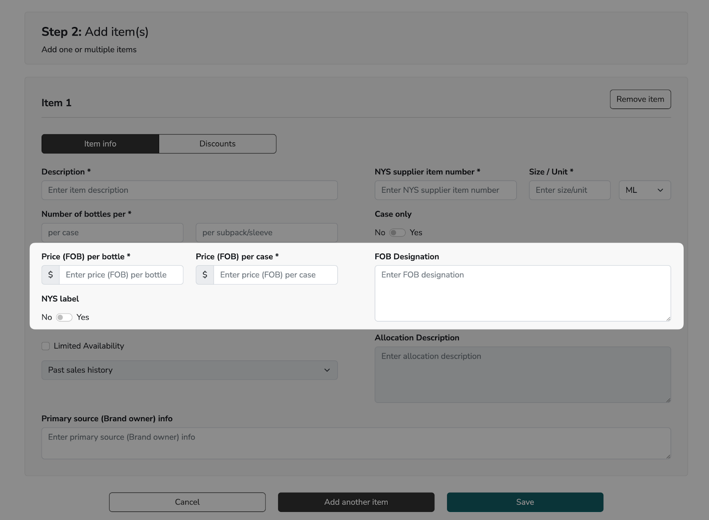Focus the Primary source brand owner field
Viewport: 709px width, 520px height.
tap(356, 443)
